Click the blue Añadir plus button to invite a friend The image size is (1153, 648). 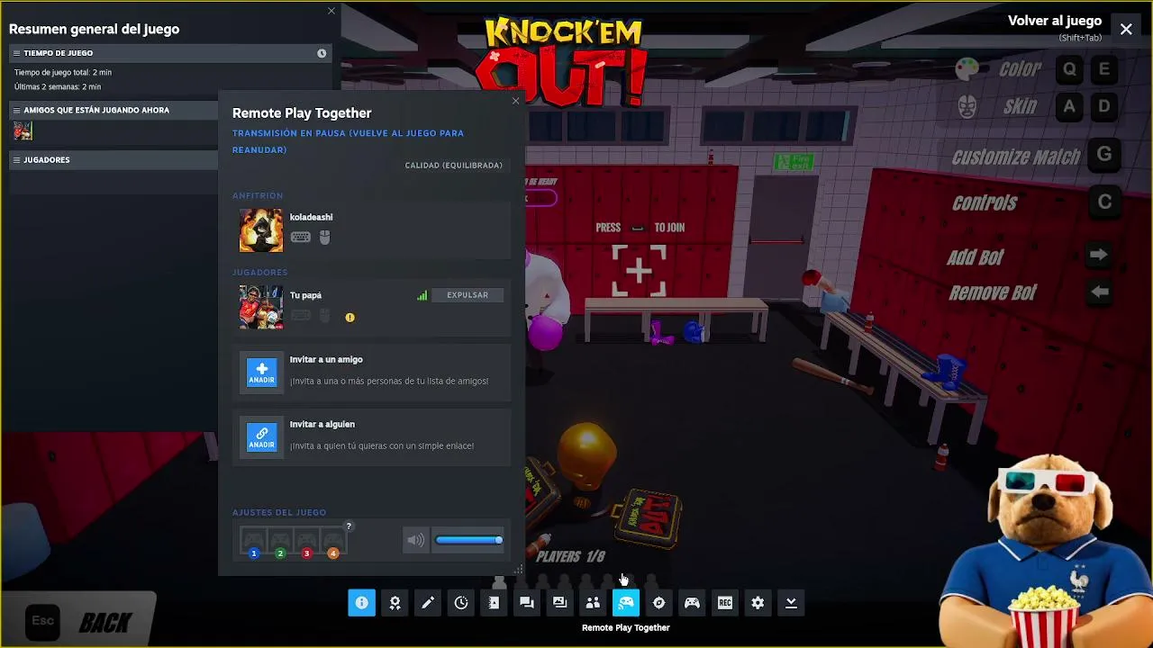(x=262, y=373)
